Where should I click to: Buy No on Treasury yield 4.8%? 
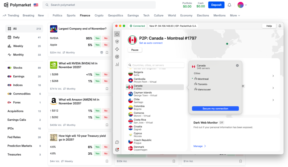tap(106, 154)
